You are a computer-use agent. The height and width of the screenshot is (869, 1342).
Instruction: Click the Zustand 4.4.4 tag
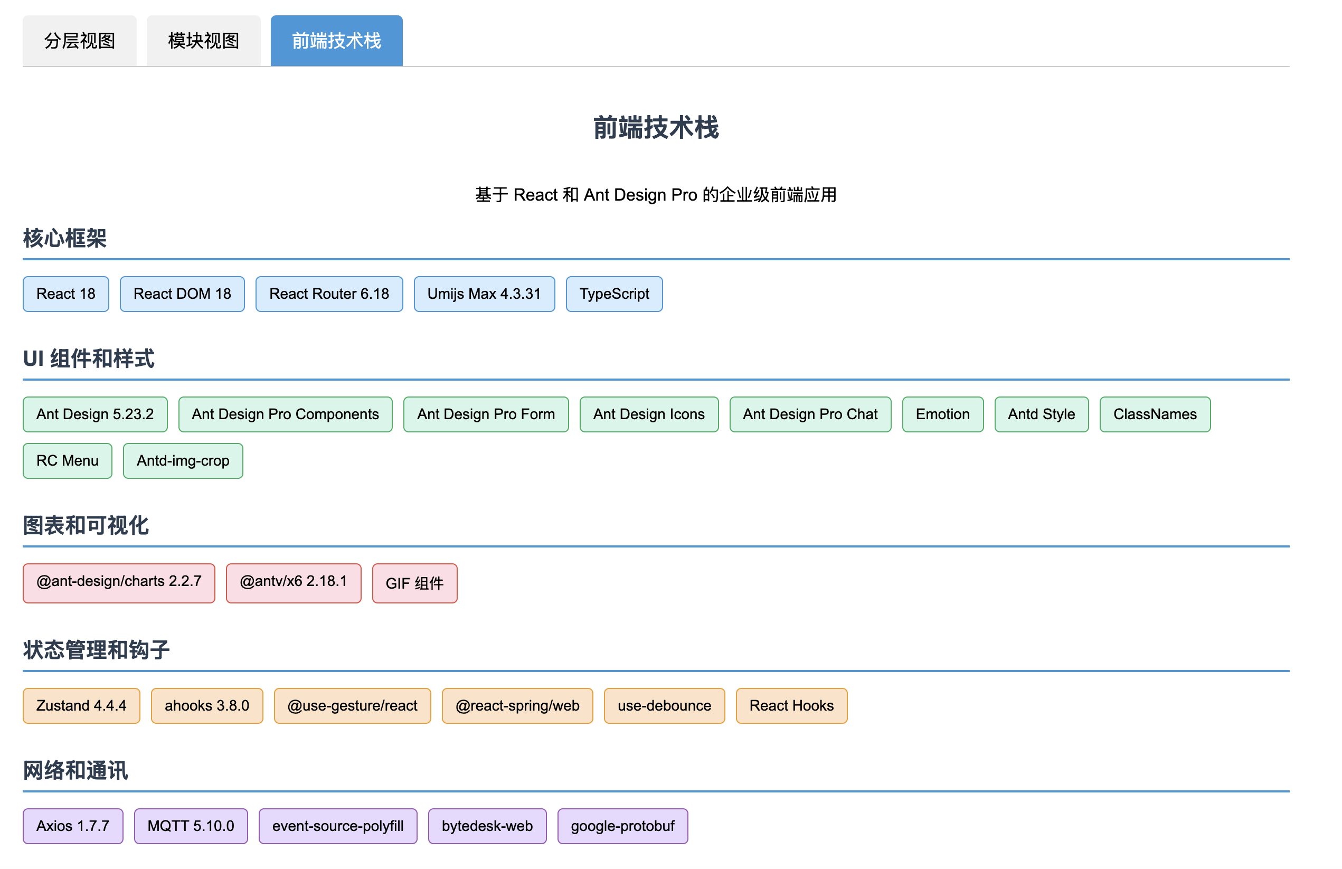tap(81, 705)
